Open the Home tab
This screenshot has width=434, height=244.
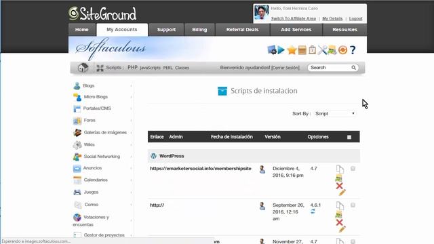click(81, 30)
